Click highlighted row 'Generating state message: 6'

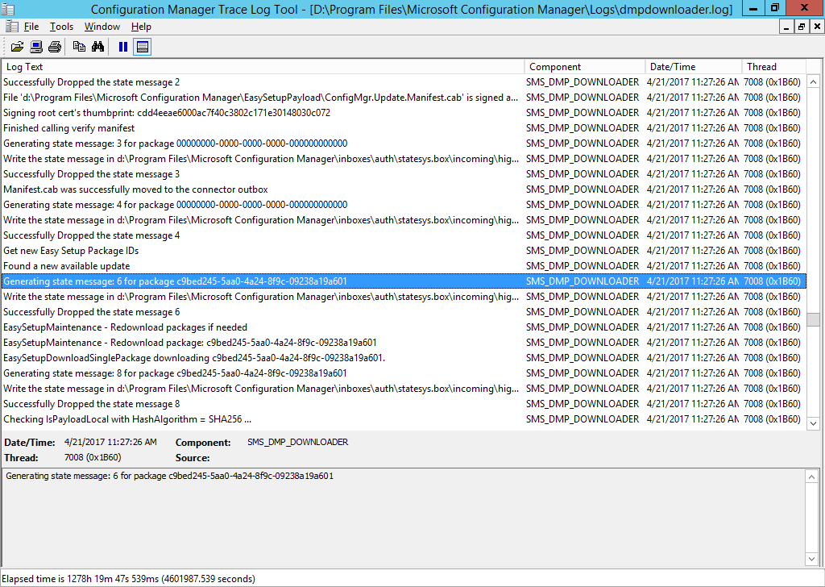pyautogui.click(x=404, y=281)
